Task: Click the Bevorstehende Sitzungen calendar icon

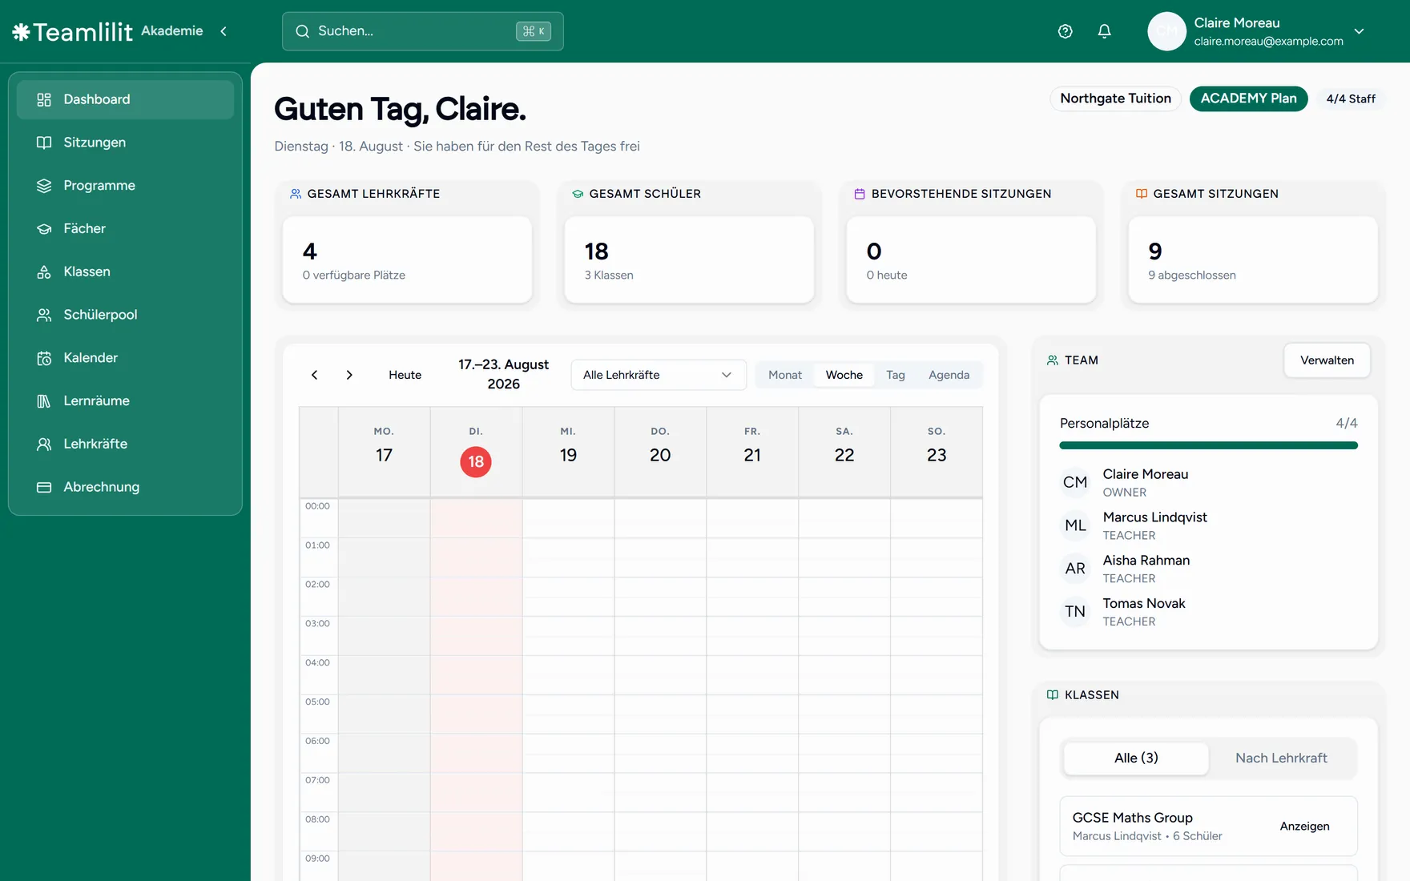Action: point(860,194)
